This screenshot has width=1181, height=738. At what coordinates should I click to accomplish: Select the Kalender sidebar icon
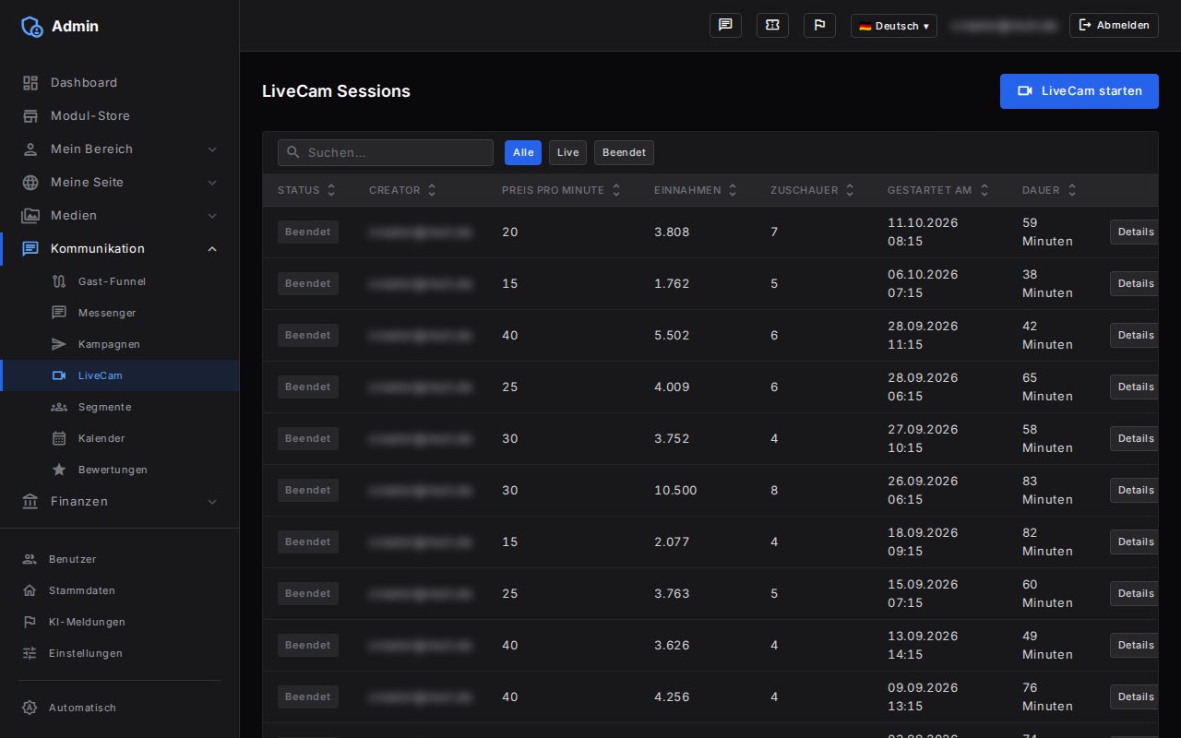pyautogui.click(x=59, y=438)
